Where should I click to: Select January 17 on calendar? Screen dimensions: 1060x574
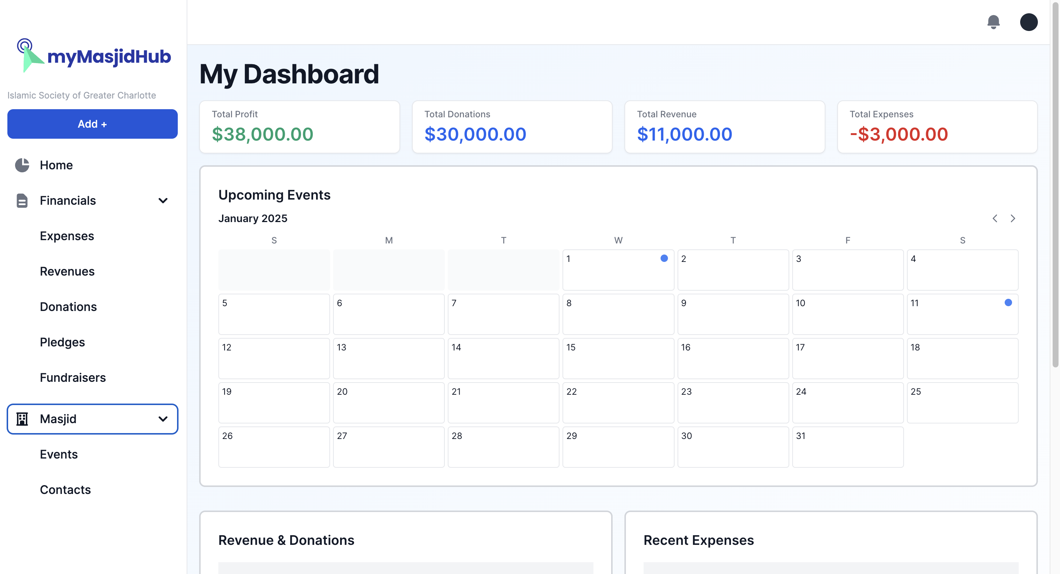tap(848, 359)
